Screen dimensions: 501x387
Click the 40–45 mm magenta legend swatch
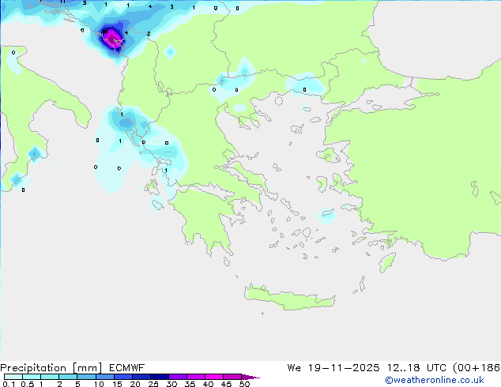[x=214, y=377]
